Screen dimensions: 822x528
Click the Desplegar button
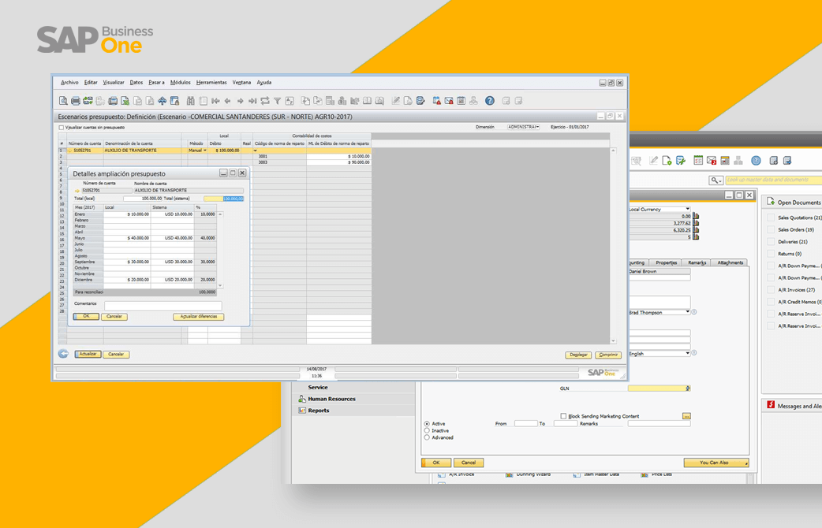578,355
